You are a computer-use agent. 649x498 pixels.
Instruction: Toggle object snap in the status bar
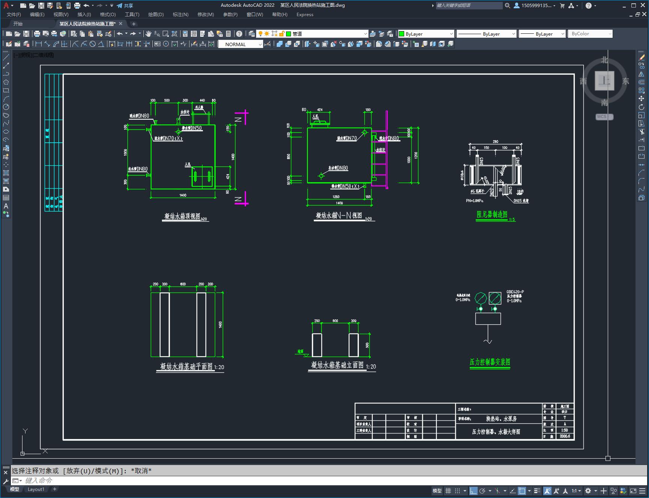[x=522, y=490]
